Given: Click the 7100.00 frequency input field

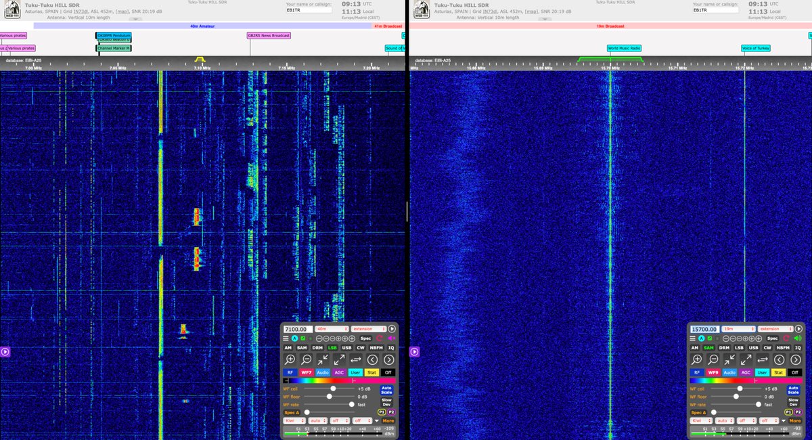Looking at the screenshot, I should coord(298,329).
